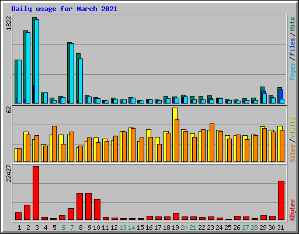Screen dimensions: 299x234
Task: Click day label 3 on the x-axis
Action: [37, 228]
